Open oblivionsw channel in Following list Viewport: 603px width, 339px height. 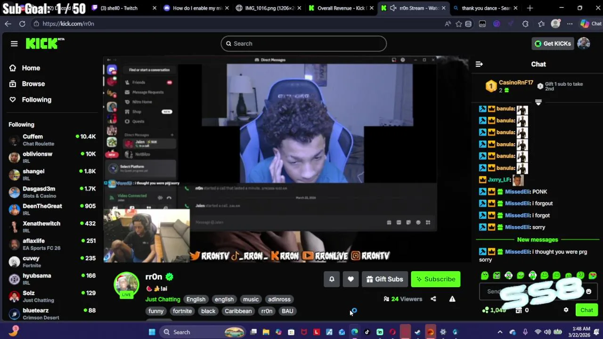coord(52,157)
